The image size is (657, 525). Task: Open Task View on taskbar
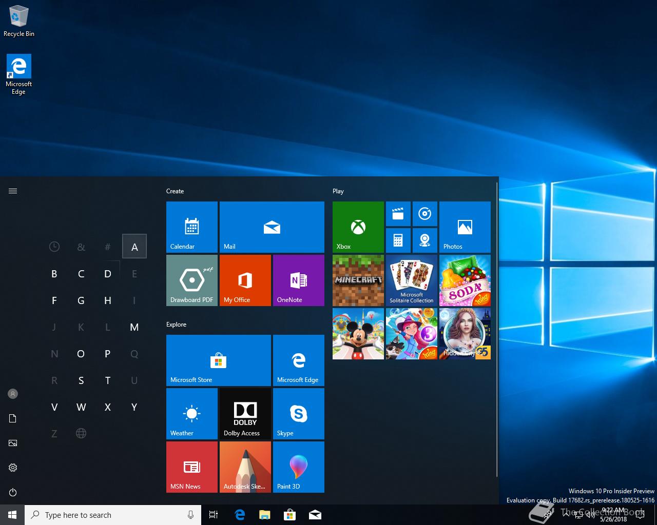pos(214,515)
